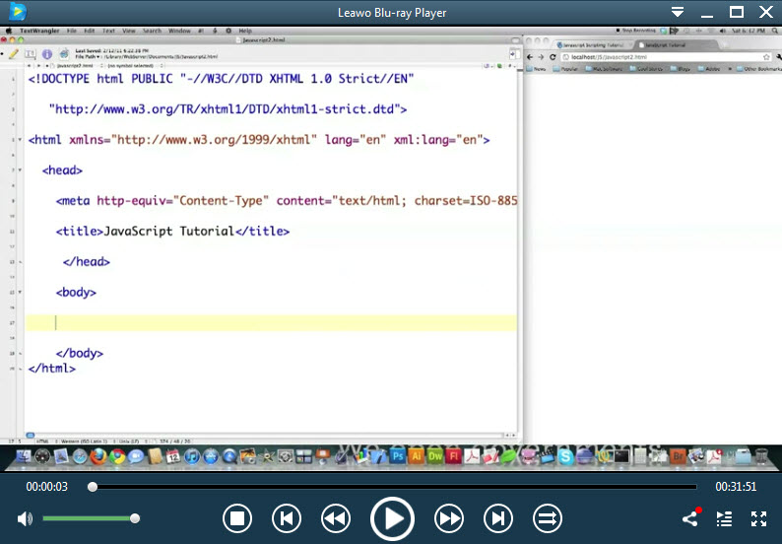This screenshot has height=544, width=782.
Task: Open TextWrangler Help menu
Action: [x=245, y=31]
